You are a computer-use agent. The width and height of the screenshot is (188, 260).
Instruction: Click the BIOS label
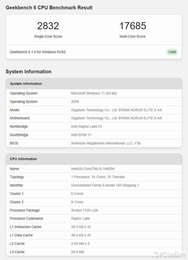[x=14, y=143]
